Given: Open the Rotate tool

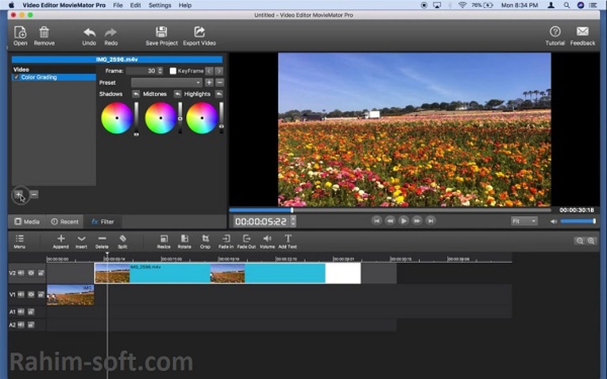Looking at the screenshot, I should (x=184, y=241).
